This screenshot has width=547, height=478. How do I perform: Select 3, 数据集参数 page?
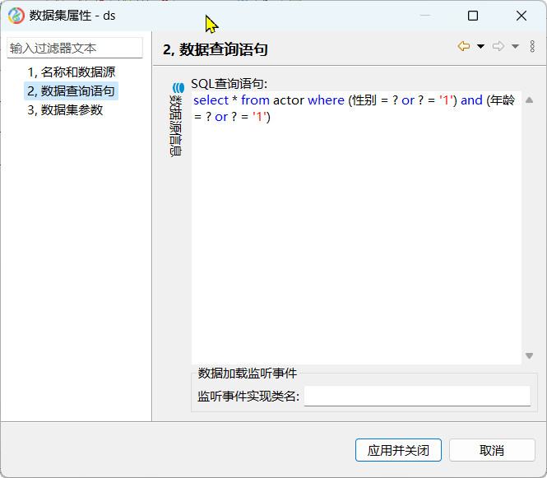(x=65, y=110)
